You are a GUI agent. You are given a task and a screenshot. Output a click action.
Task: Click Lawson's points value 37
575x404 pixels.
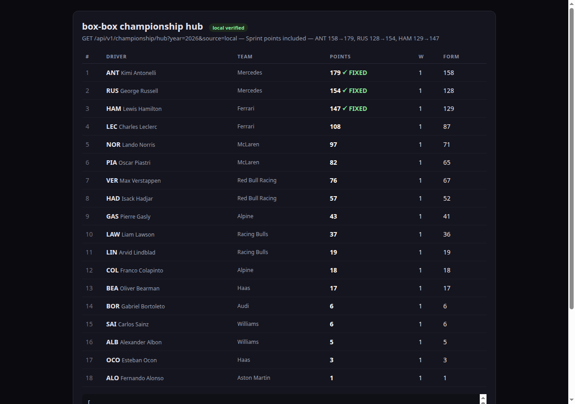click(x=333, y=234)
